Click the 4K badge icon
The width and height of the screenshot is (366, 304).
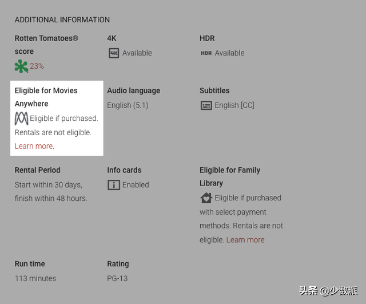114,53
